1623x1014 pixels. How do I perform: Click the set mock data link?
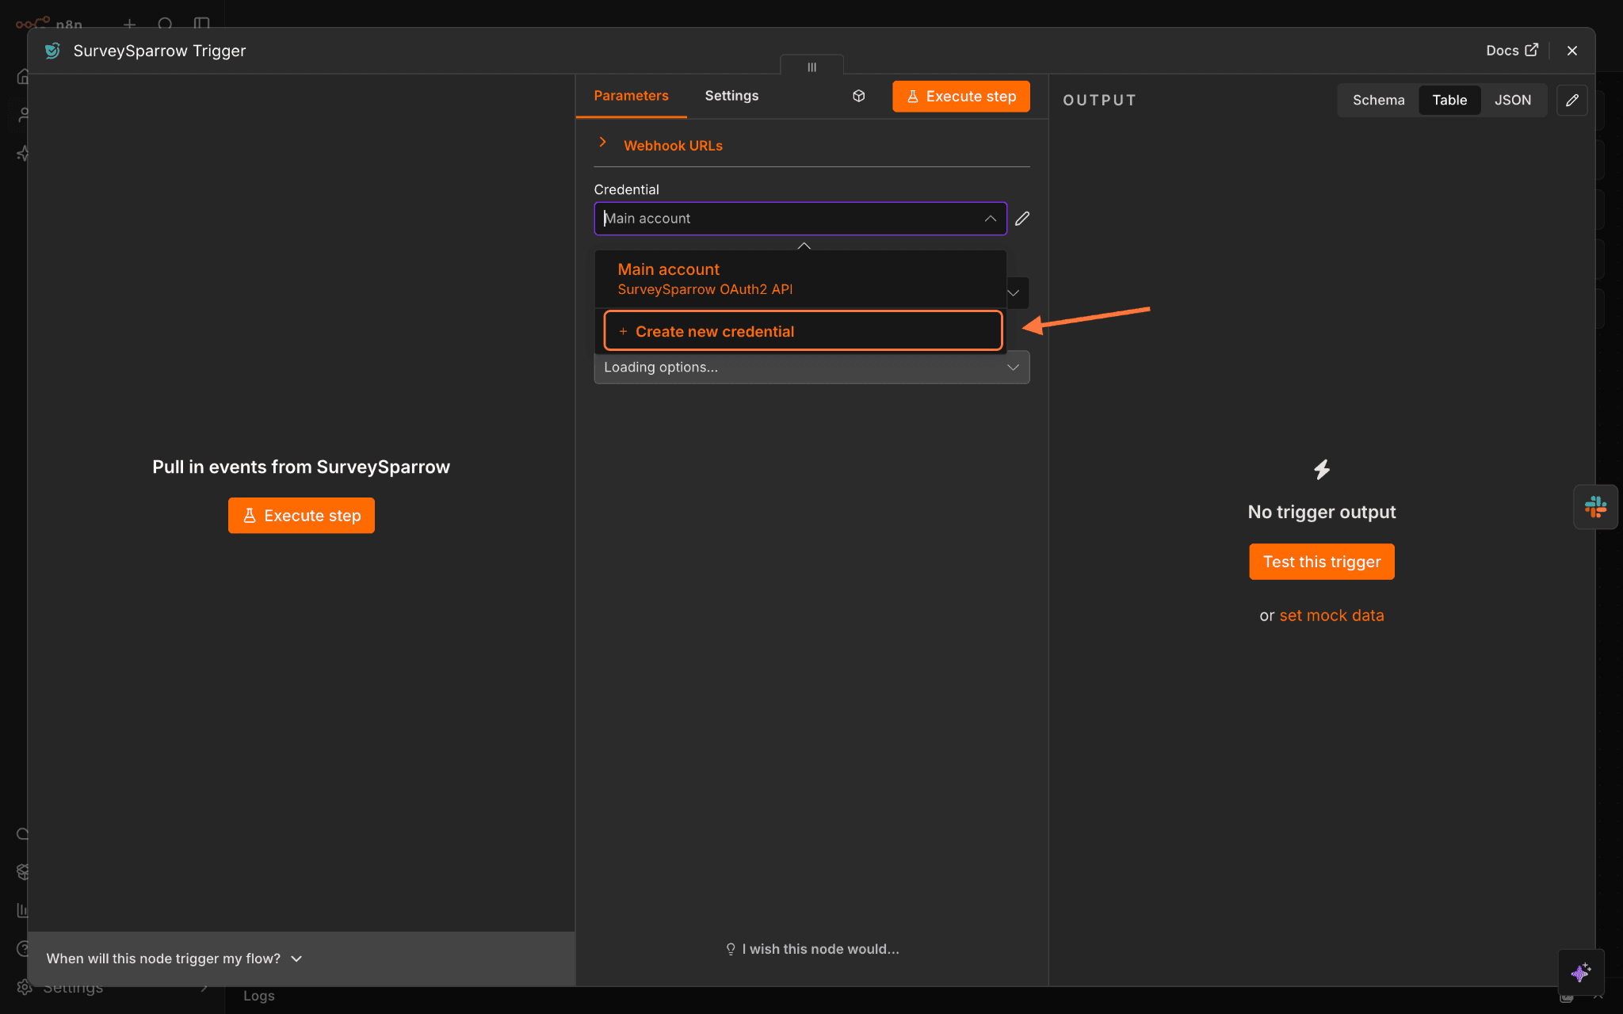coord(1331,616)
